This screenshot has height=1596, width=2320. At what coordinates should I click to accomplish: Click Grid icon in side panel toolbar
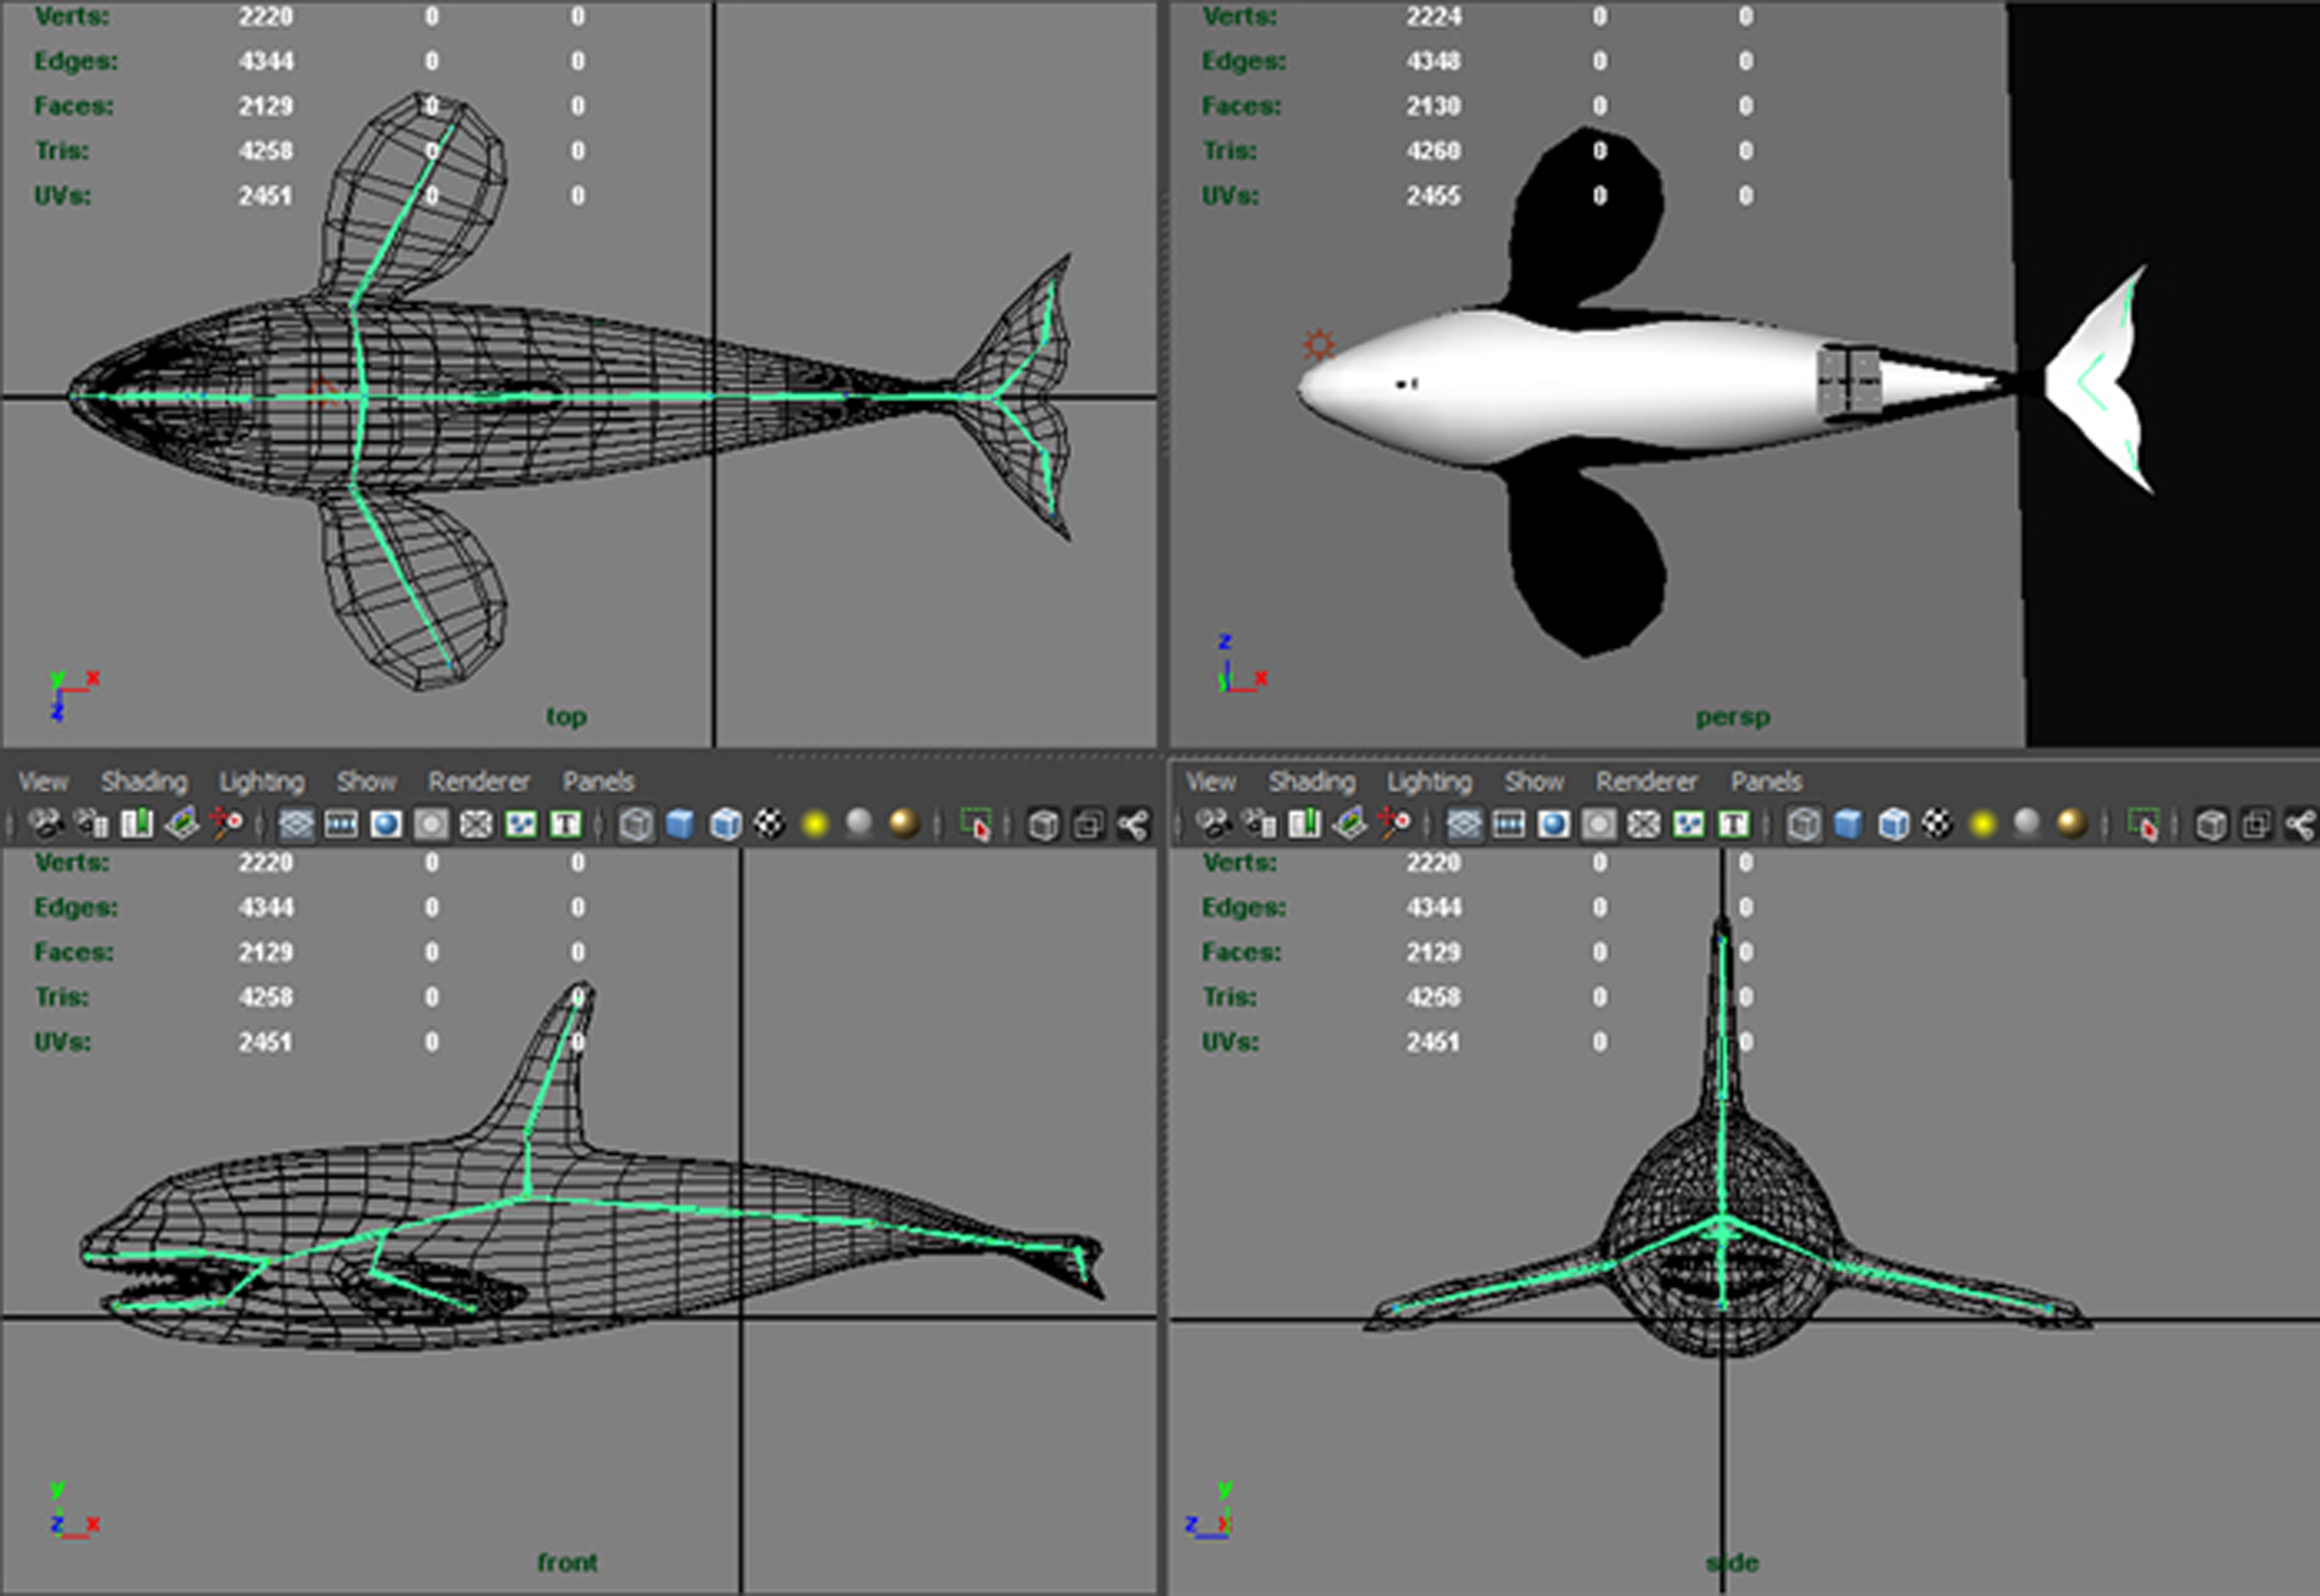1463,825
